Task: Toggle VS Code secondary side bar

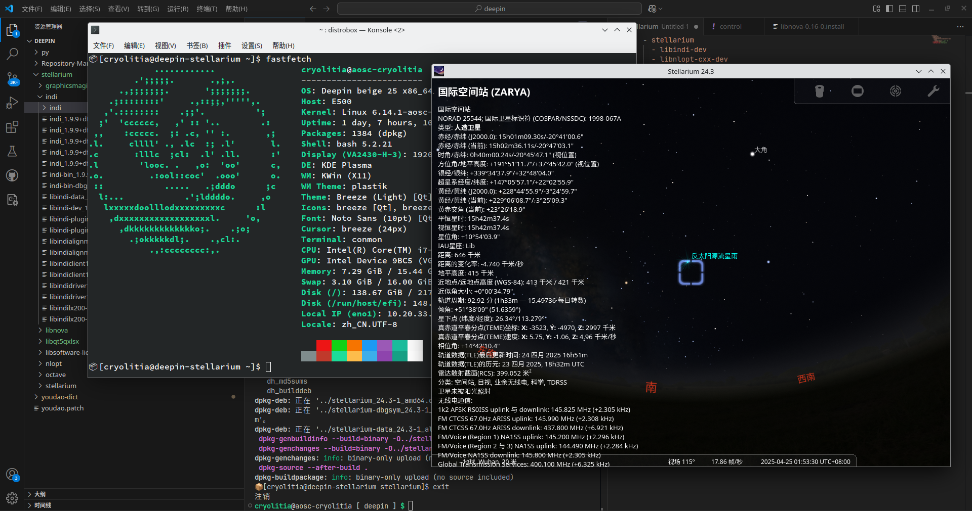Action: 916,9
